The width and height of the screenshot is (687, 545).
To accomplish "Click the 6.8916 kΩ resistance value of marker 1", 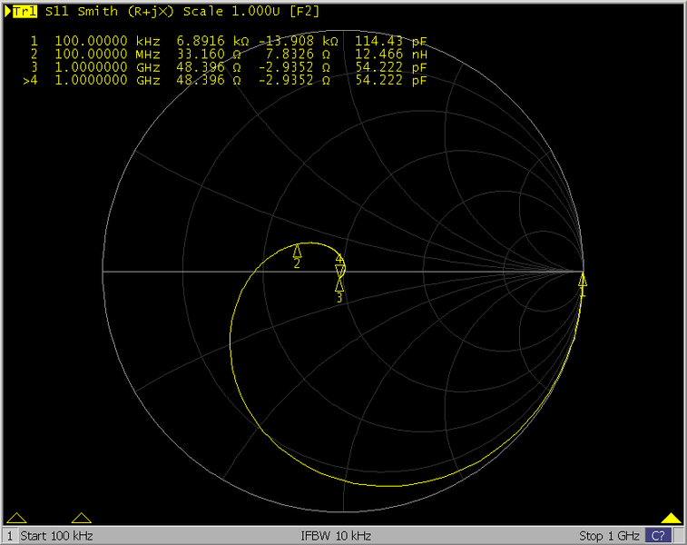I will pyautogui.click(x=212, y=41).
